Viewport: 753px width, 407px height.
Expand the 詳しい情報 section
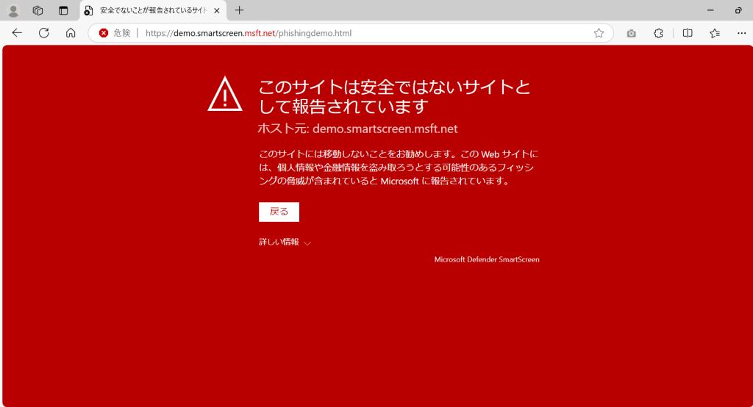pos(285,242)
